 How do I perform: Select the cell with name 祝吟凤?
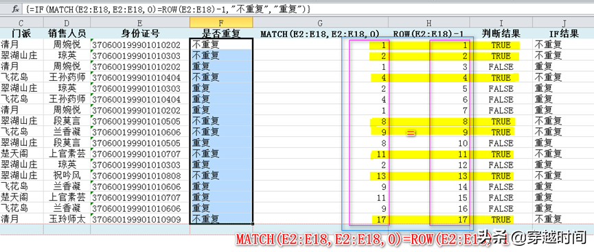pyautogui.click(x=67, y=176)
